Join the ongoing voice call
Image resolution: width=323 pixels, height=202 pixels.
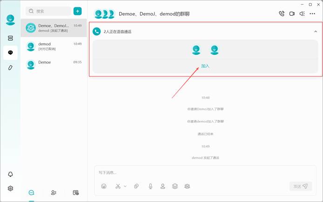point(205,66)
